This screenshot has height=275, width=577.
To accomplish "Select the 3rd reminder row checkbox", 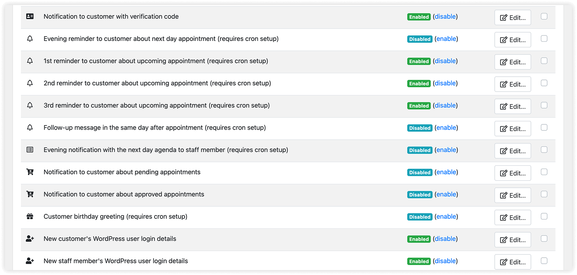I will pos(544,105).
